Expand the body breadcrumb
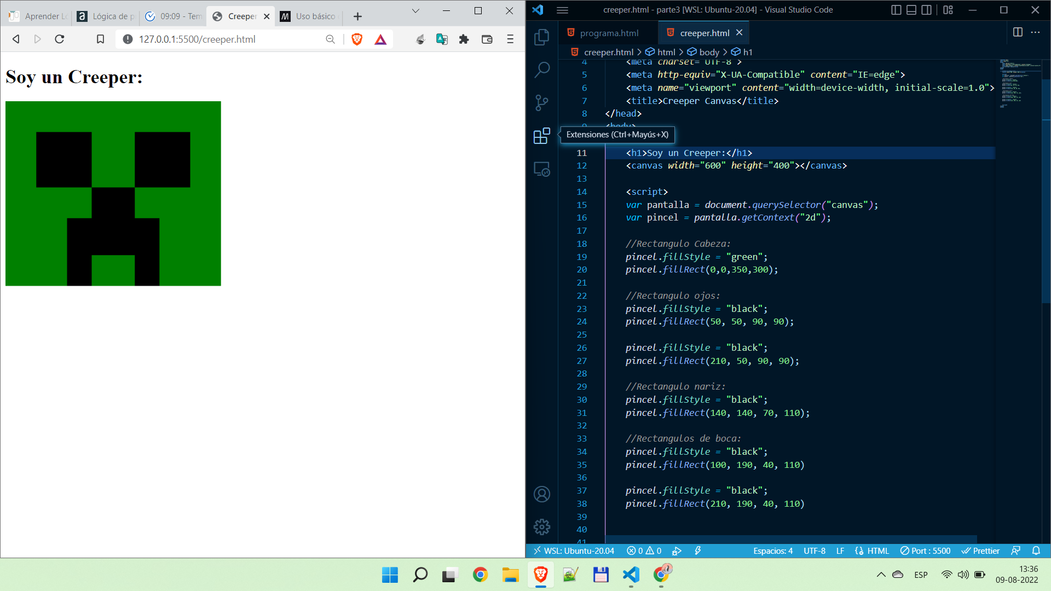 coord(703,52)
